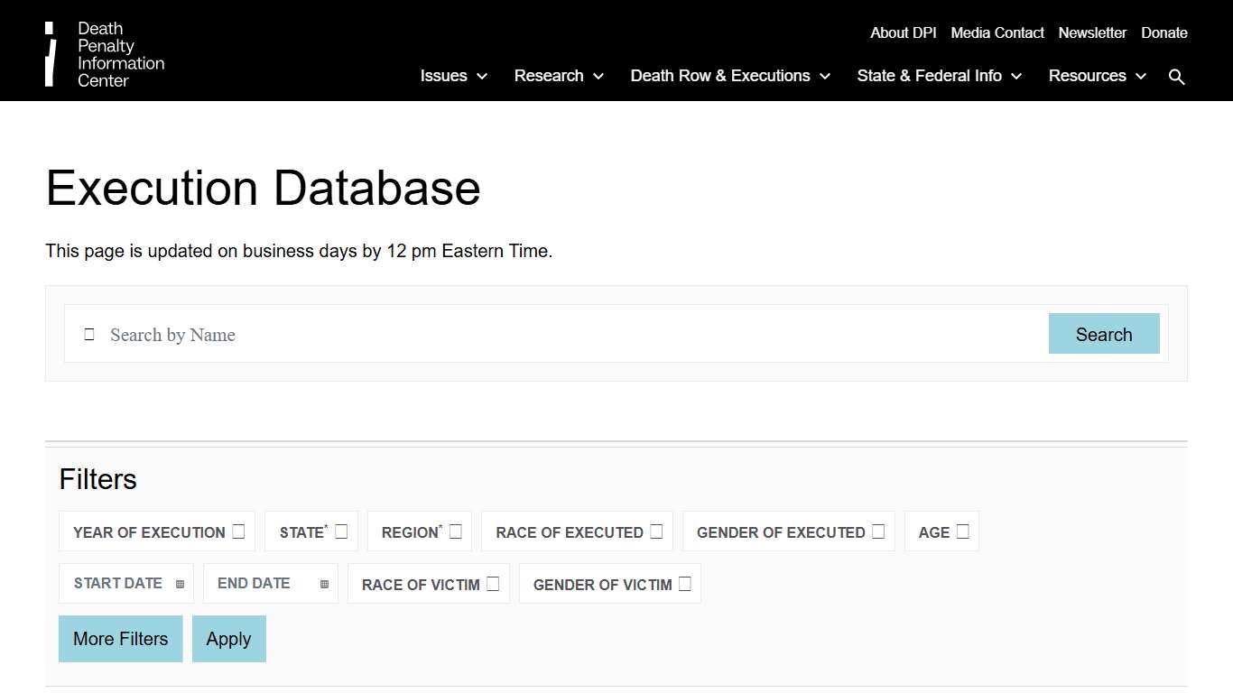Click the Apply button to apply filters
1233x693 pixels.
[228, 638]
